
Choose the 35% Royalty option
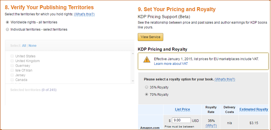coord(147,87)
